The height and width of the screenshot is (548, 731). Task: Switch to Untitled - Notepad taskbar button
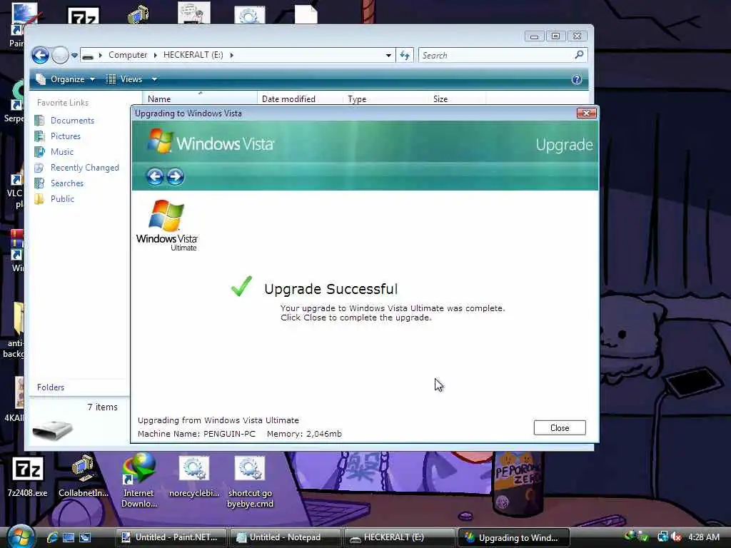click(x=285, y=537)
